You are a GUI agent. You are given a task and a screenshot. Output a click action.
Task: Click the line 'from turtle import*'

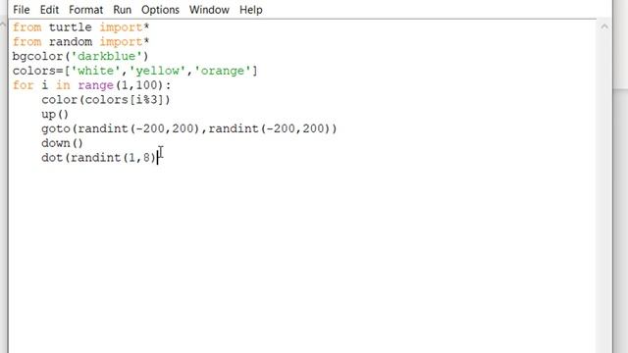[x=80, y=27]
